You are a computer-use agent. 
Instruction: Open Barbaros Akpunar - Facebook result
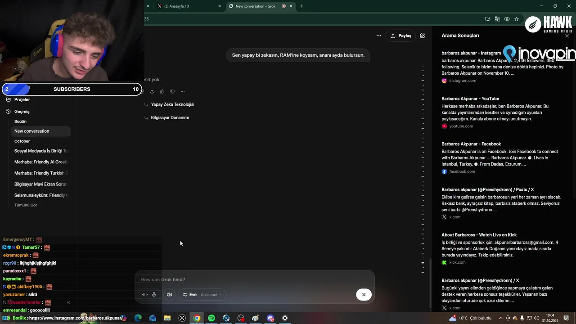tap(471, 144)
